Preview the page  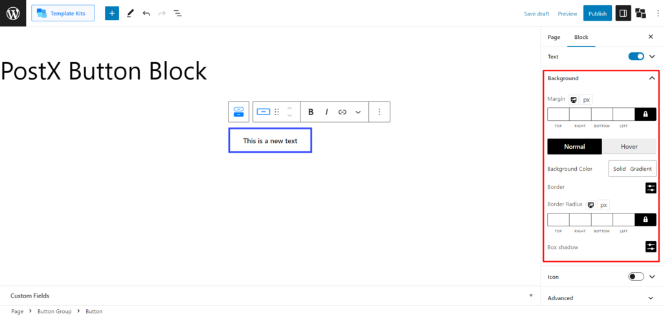(x=567, y=14)
